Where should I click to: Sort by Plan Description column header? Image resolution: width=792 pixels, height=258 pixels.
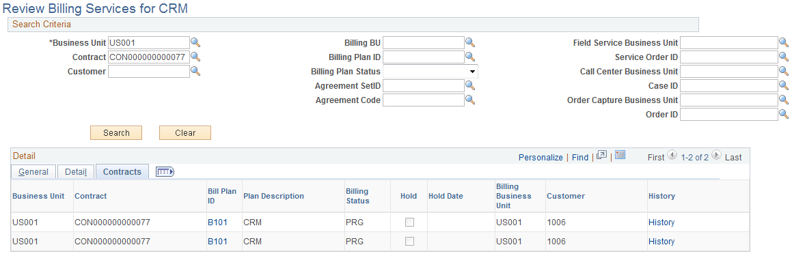(x=273, y=196)
